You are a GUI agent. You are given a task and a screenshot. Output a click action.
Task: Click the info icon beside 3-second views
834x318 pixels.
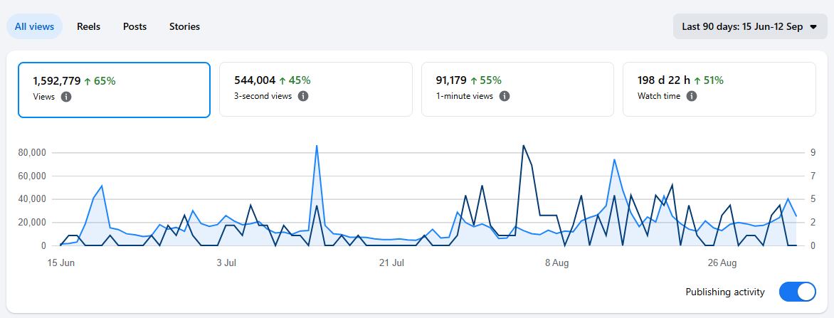click(302, 96)
